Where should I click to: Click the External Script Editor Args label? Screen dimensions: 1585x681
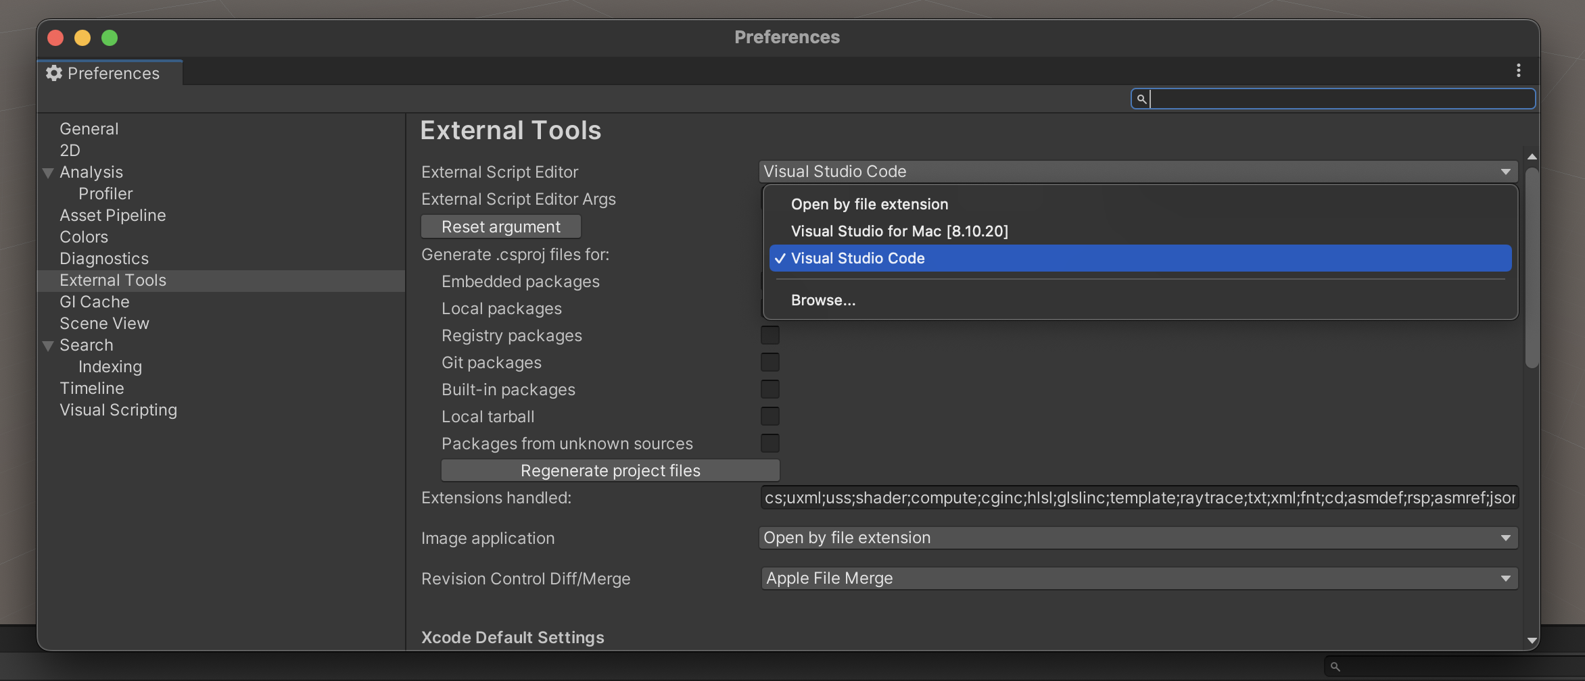click(519, 199)
